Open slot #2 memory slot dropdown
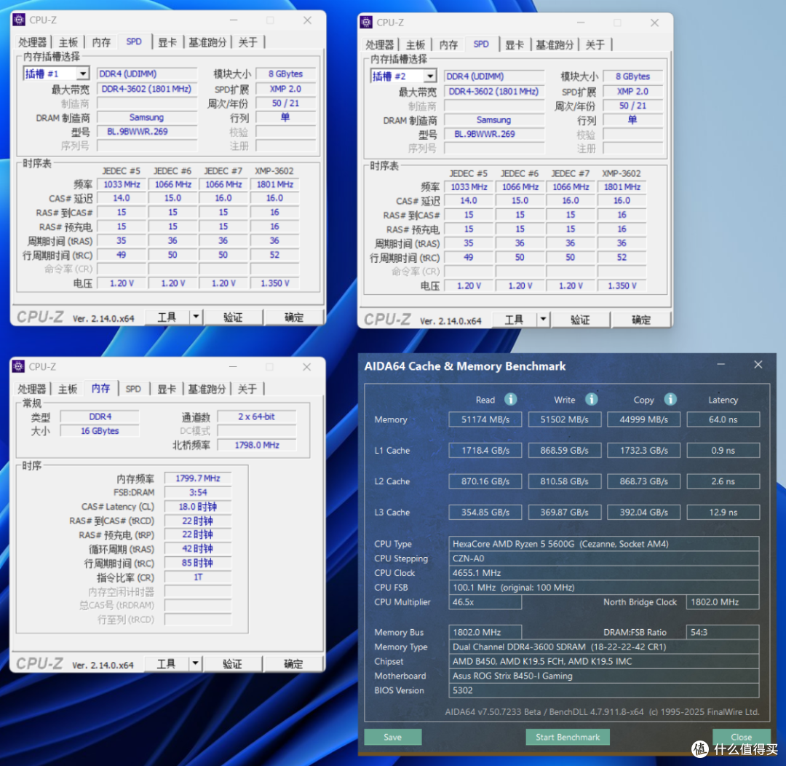Image resolution: width=786 pixels, height=766 pixels. click(x=430, y=76)
